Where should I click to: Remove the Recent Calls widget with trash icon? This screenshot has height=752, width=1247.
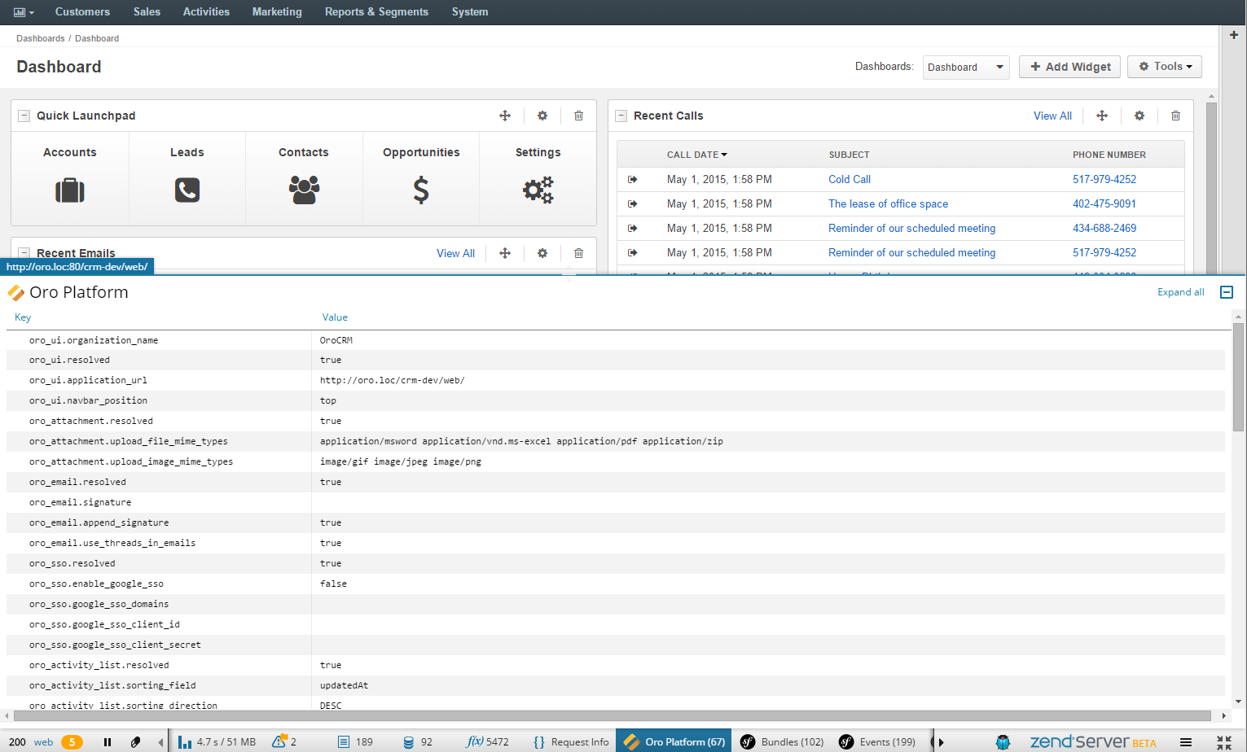click(x=1176, y=116)
